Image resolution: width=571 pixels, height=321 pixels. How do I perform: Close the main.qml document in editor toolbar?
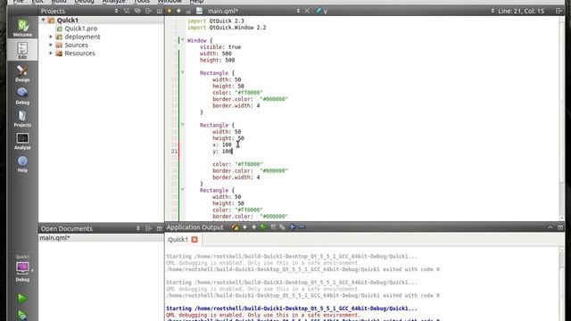307,11
